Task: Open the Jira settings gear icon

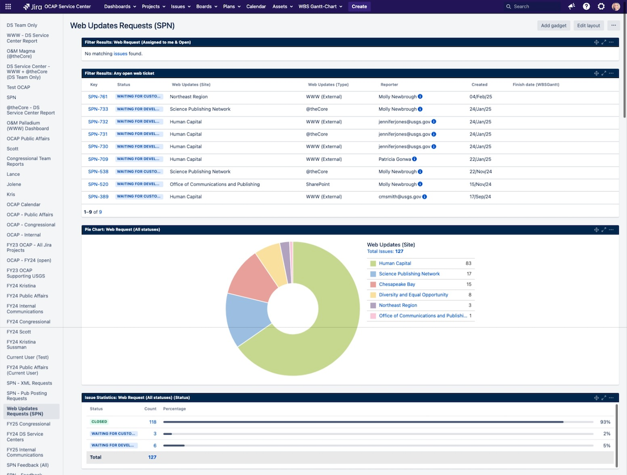Action: (x=601, y=6)
